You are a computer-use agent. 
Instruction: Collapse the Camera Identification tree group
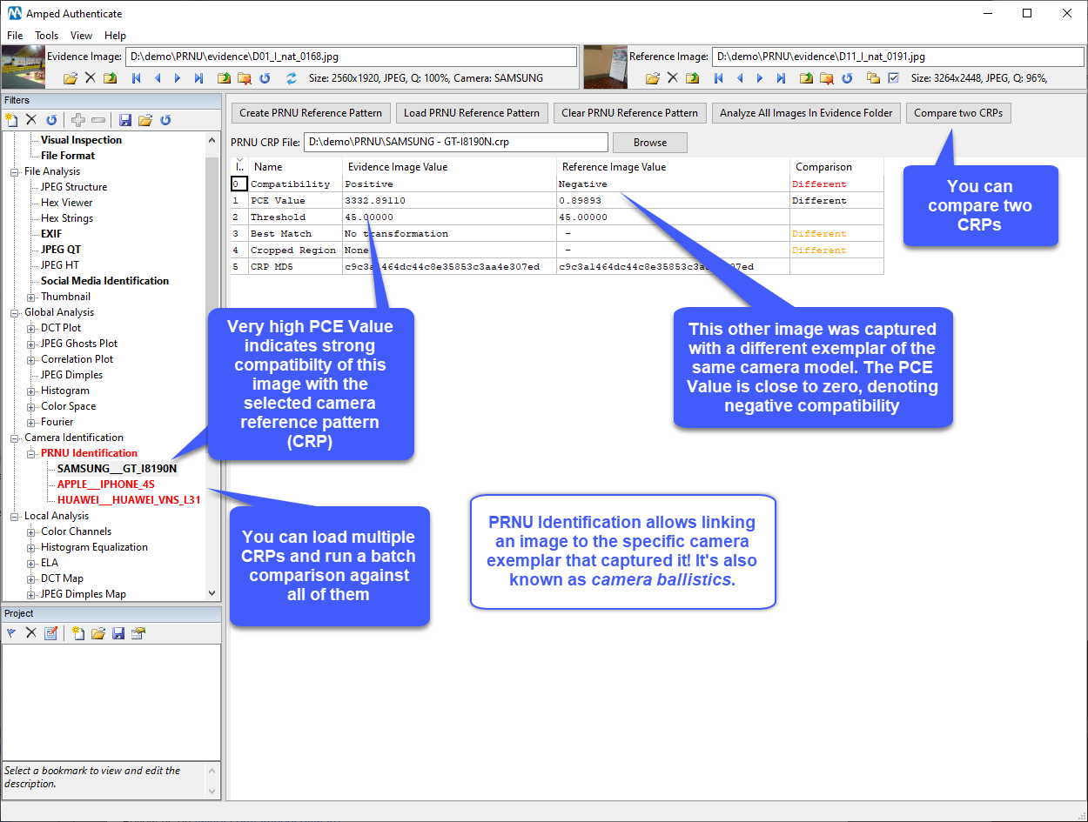pyautogui.click(x=15, y=438)
